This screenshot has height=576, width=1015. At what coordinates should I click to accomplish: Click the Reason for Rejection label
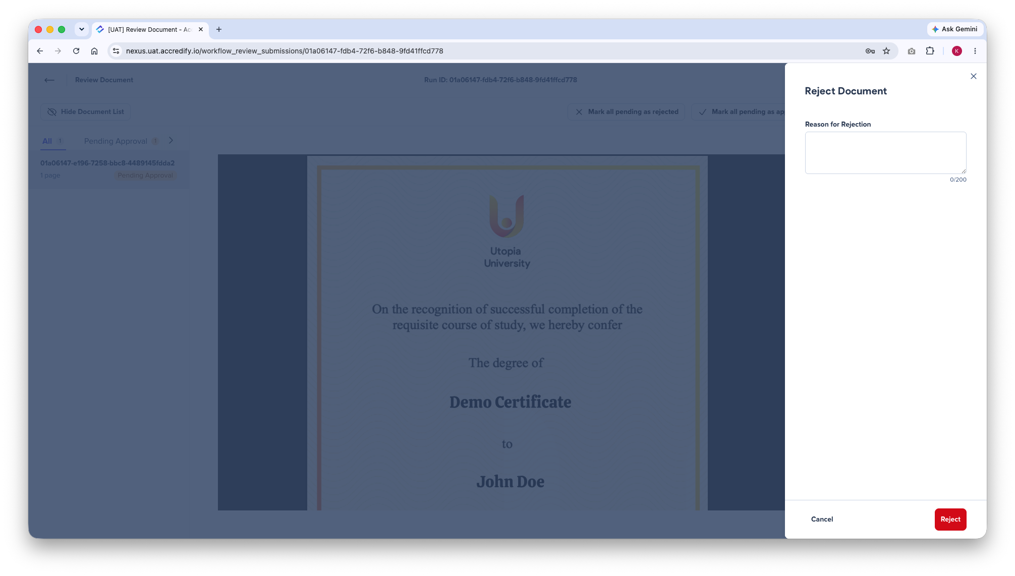pos(837,124)
